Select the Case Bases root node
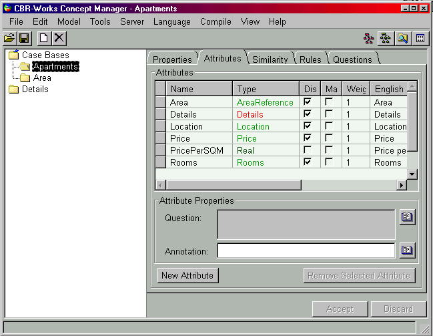 point(45,55)
